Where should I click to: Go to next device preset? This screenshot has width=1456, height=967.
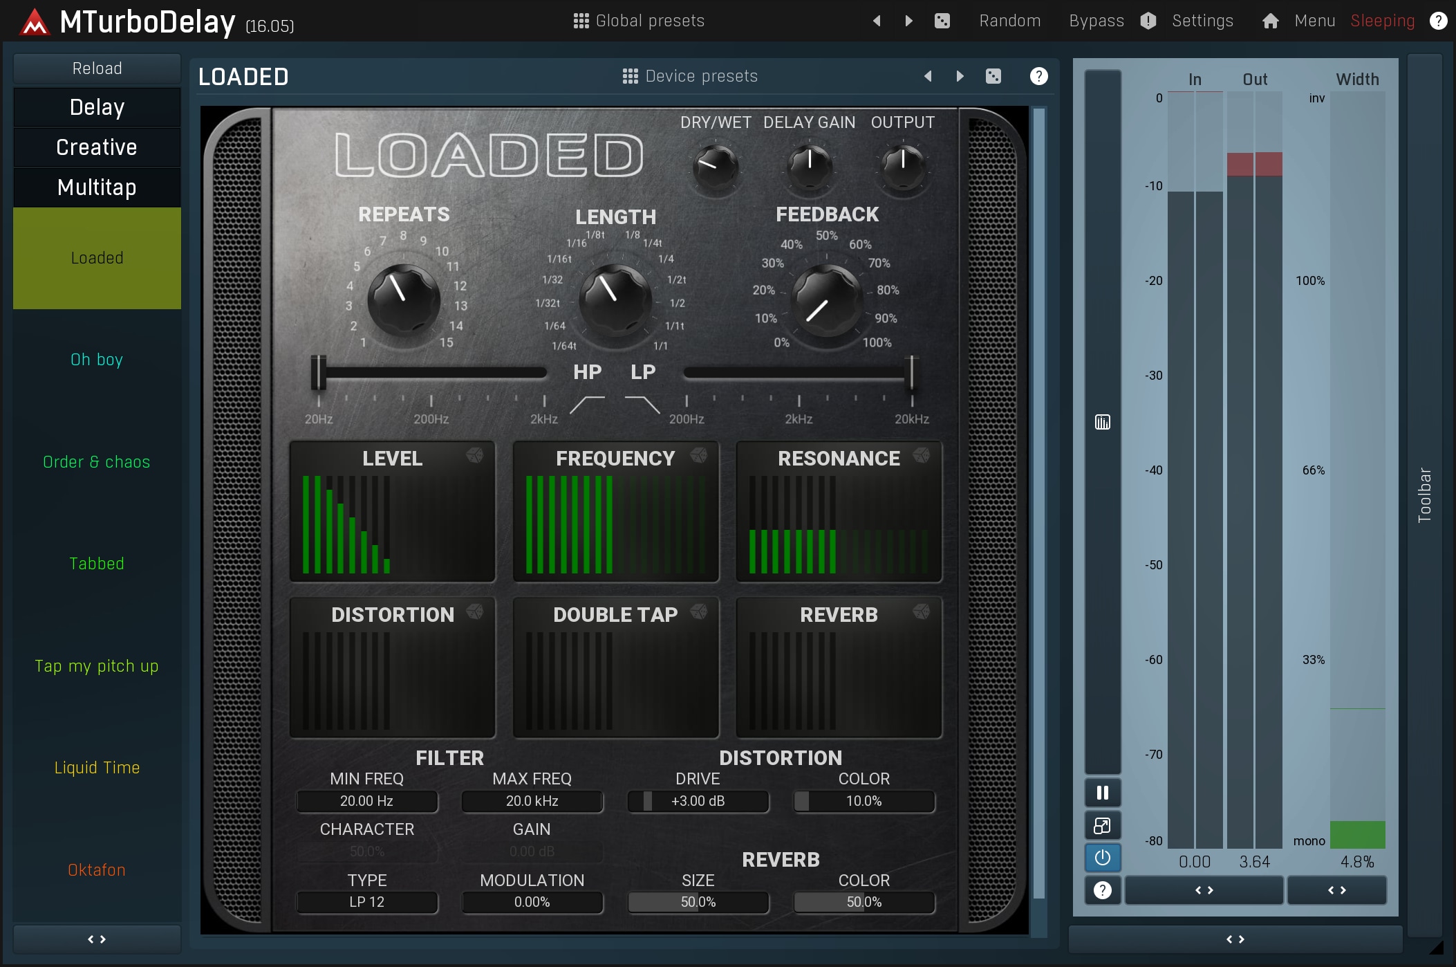point(960,76)
